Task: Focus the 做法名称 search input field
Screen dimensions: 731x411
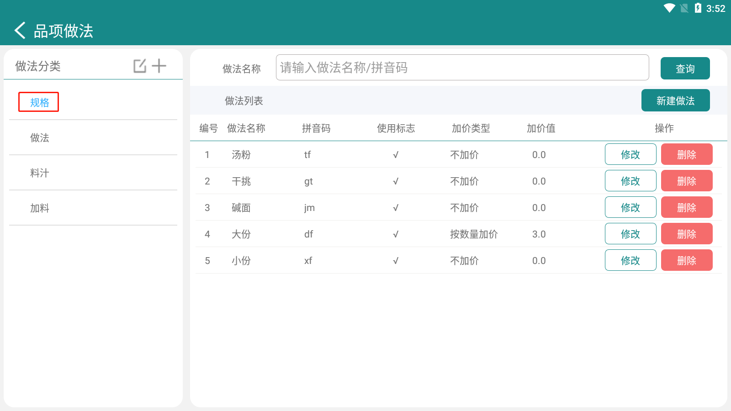Action: tap(462, 68)
